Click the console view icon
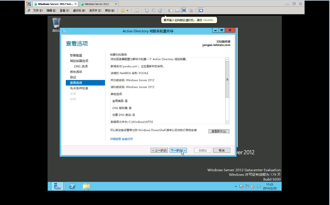Image resolution: width=330 pixels, height=205 pixels. coord(201,10)
